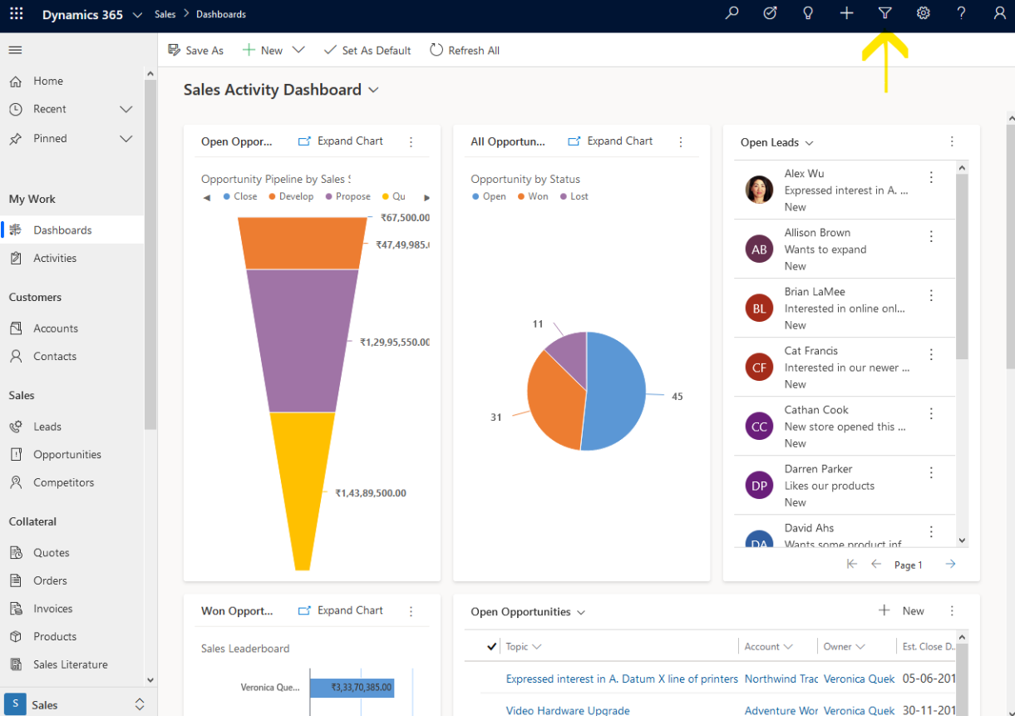1015x716 pixels.
Task: Open the Settings gear icon
Action: [923, 13]
